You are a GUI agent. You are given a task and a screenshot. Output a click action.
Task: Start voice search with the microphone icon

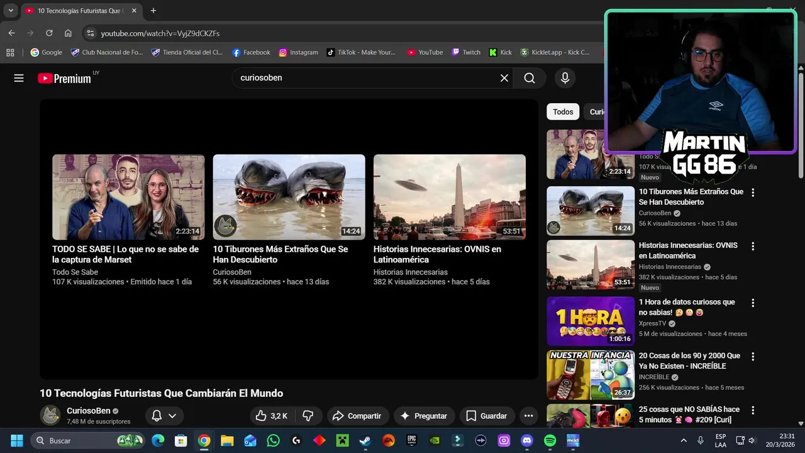tap(565, 78)
